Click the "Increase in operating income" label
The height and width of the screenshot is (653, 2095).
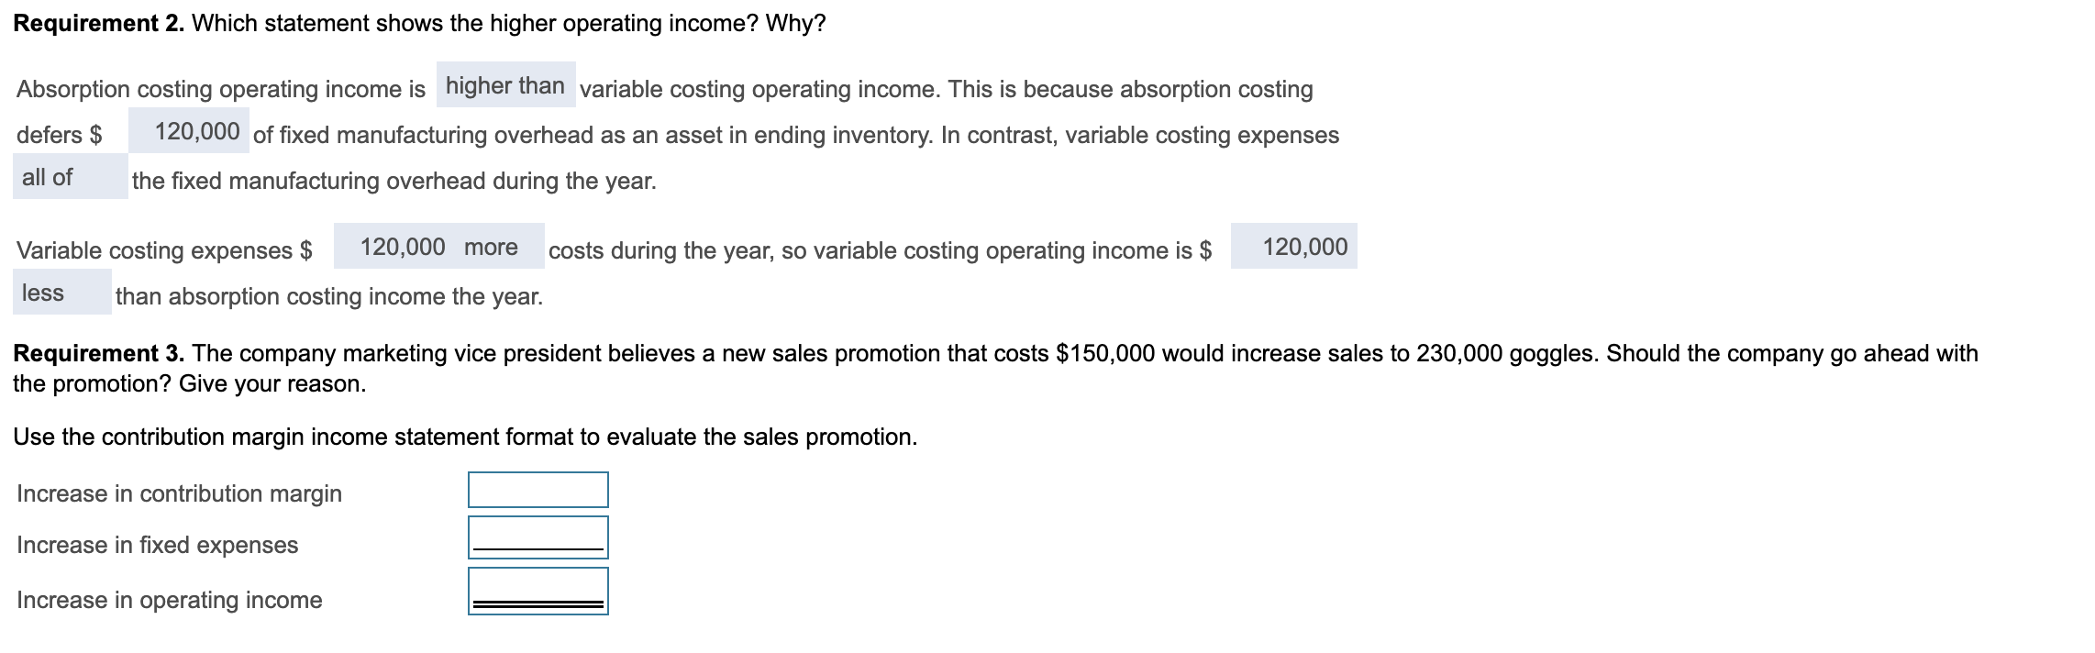tap(171, 599)
